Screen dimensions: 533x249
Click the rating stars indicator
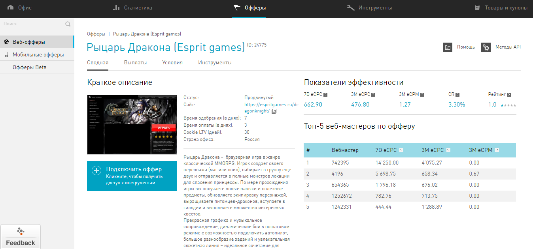(508, 105)
